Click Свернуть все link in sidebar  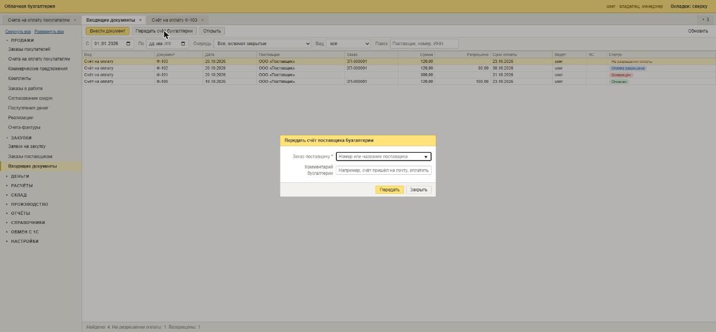(18, 31)
